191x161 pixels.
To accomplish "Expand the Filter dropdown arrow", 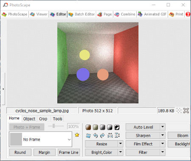I will (x=163, y=153).
